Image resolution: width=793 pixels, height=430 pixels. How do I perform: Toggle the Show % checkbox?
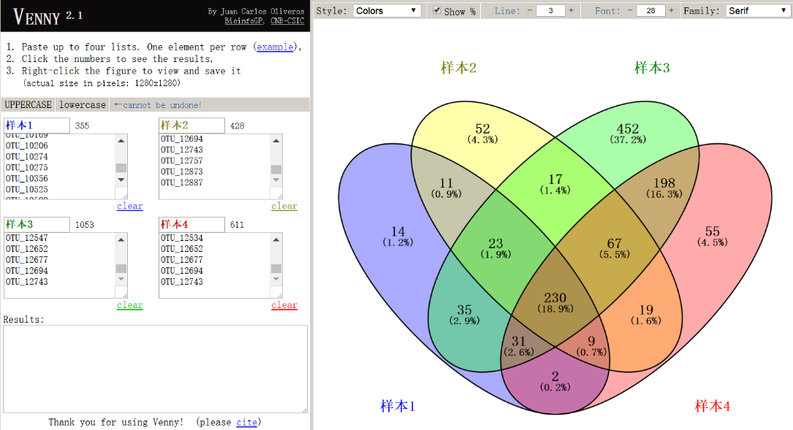[x=436, y=10]
